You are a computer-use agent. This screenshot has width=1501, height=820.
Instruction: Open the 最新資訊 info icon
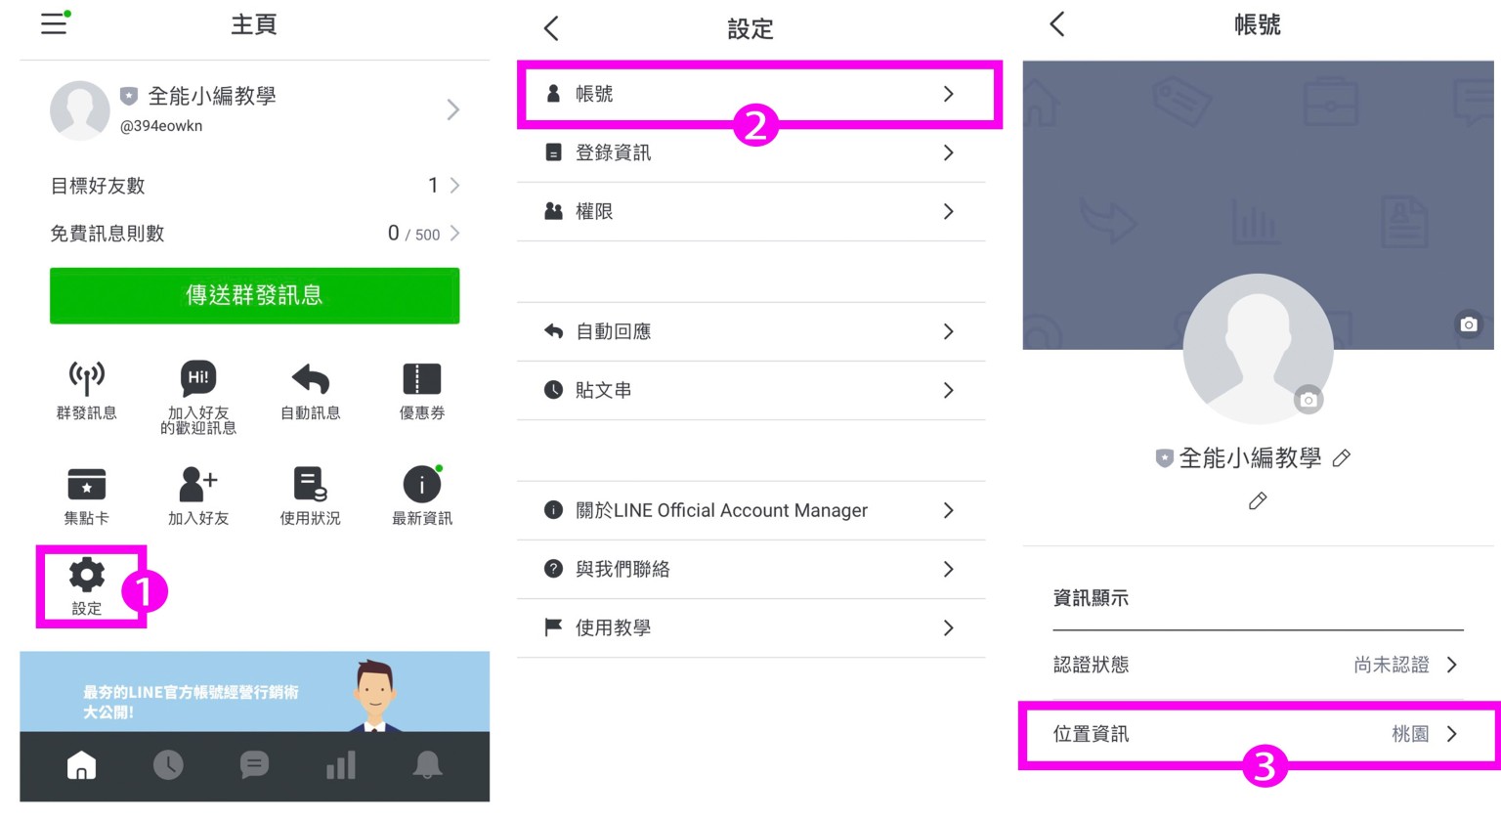[x=421, y=485]
